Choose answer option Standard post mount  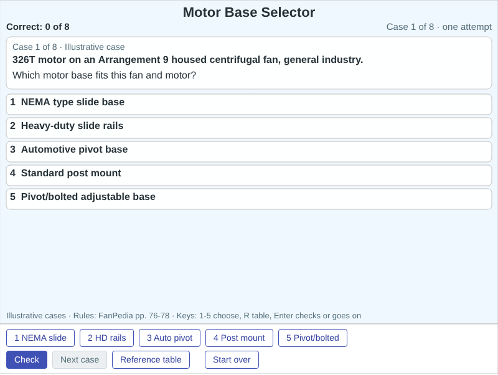249,175
